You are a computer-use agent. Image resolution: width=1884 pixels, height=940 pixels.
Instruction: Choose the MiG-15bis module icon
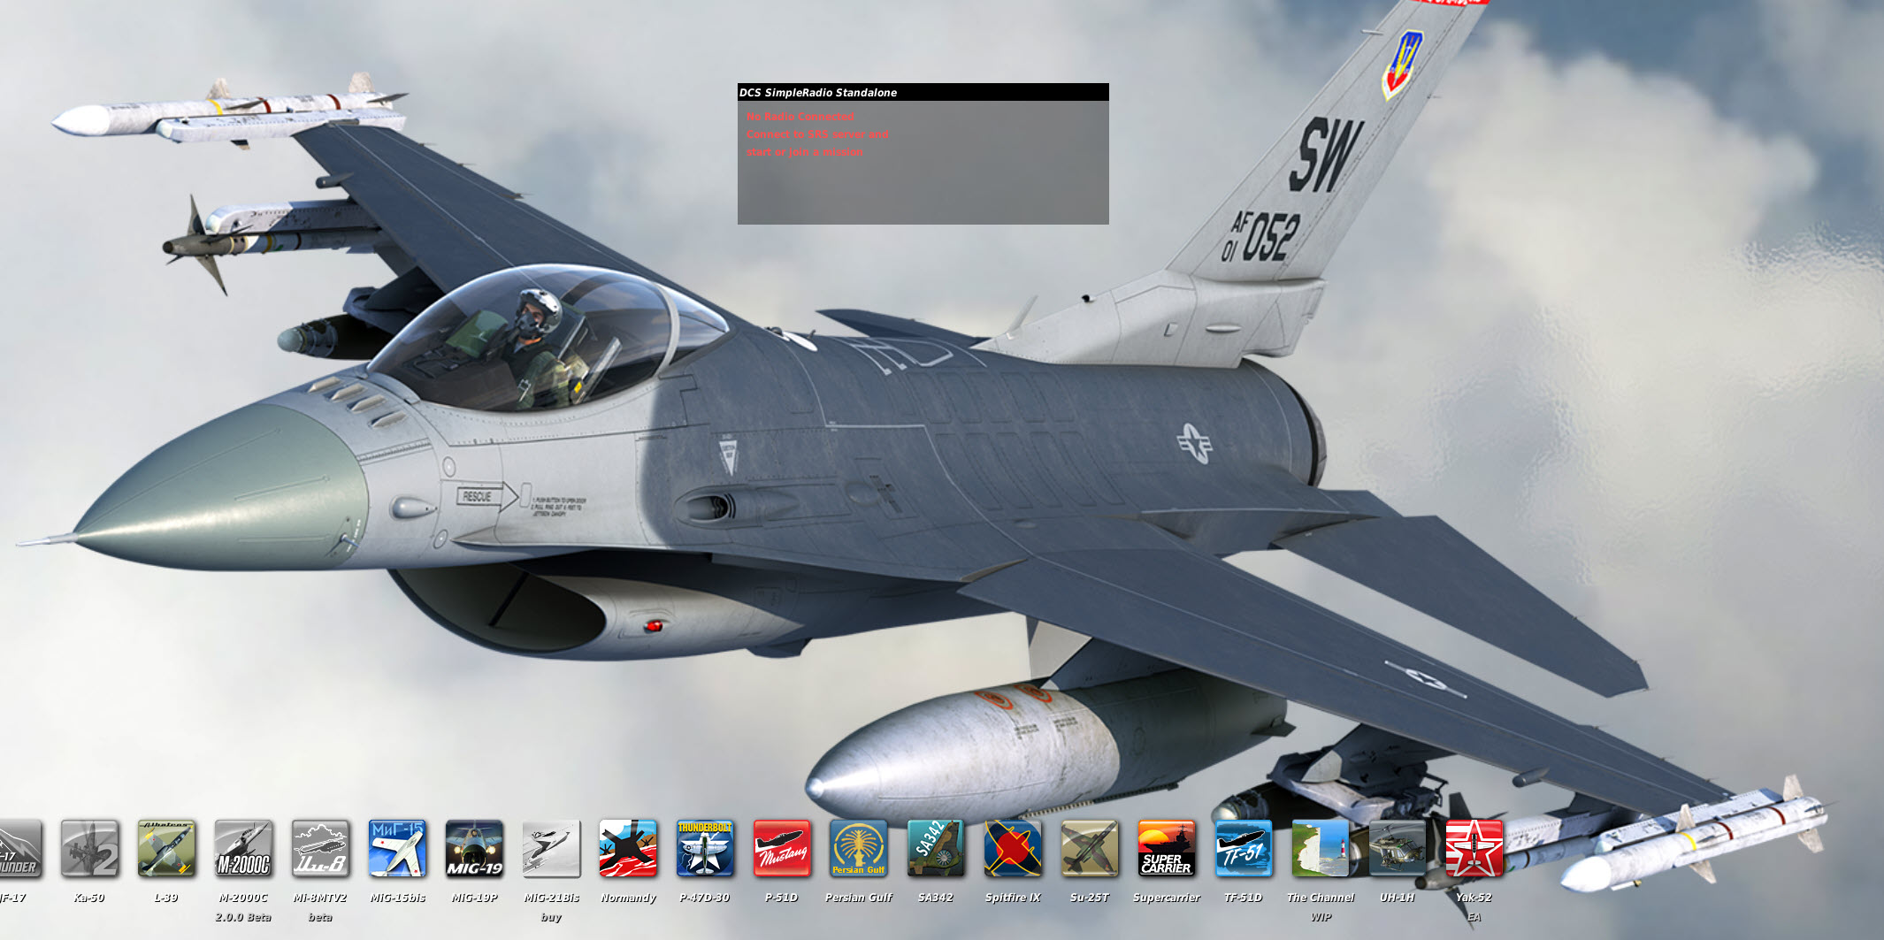point(397,849)
